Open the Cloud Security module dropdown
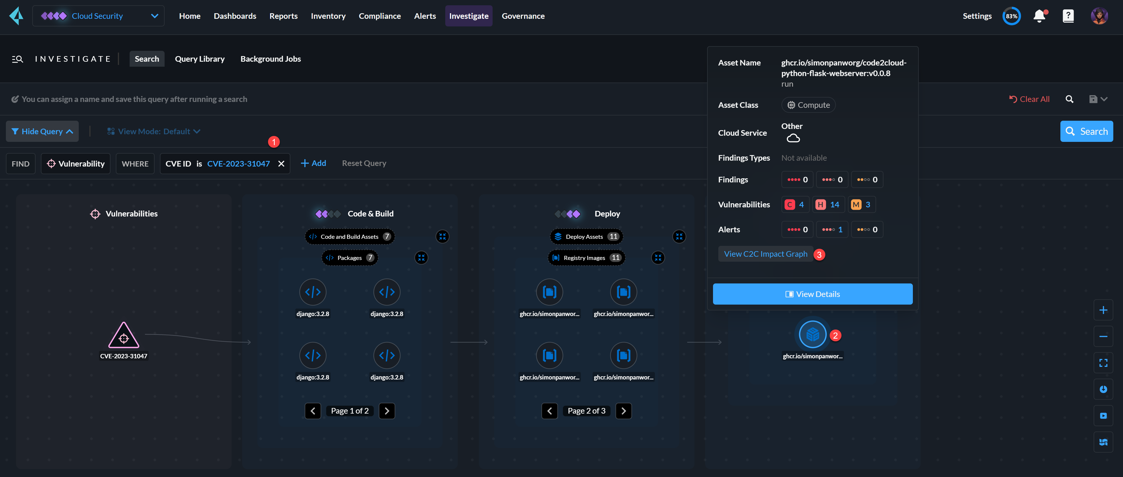This screenshot has height=477, width=1123. [x=98, y=16]
